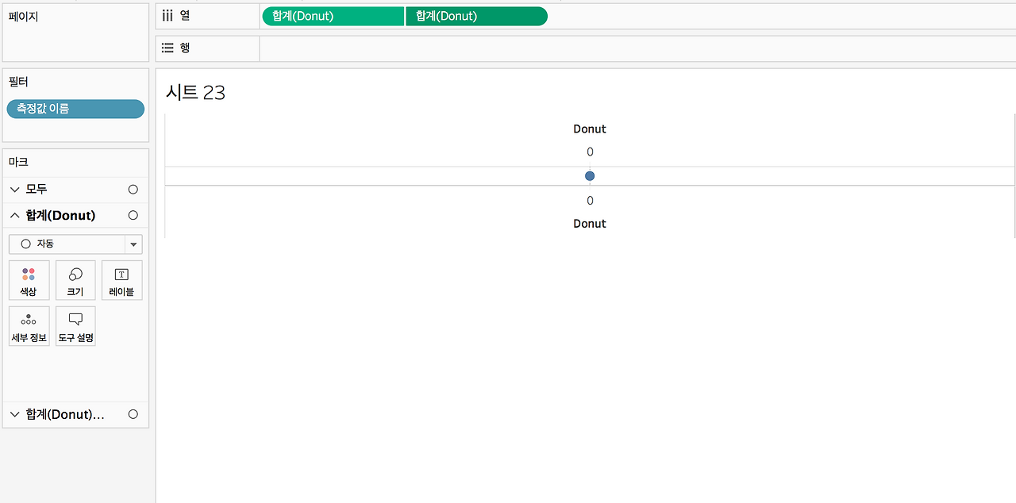The image size is (1016, 503).
Task: Open the 레이블 (Label) mark card
Action: (x=121, y=280)
